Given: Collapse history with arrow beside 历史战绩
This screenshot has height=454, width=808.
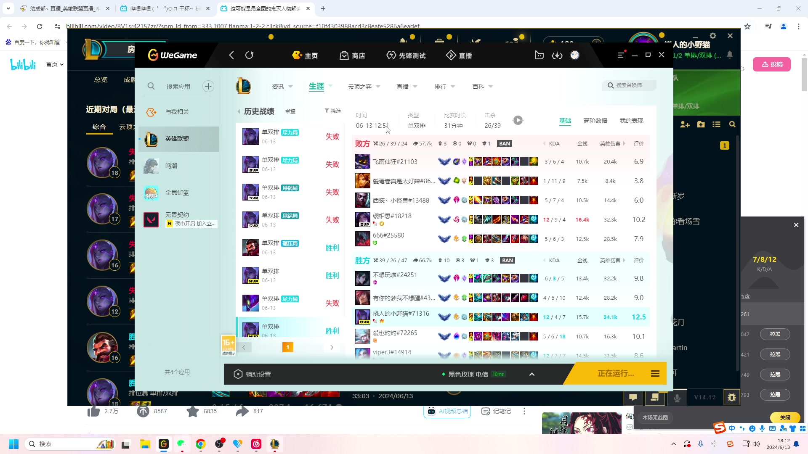Looking at the screenshot, I should [239, 111].
